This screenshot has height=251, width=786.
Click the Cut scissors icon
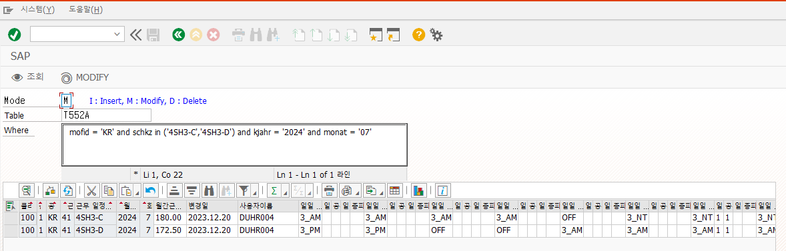[91, 190]
